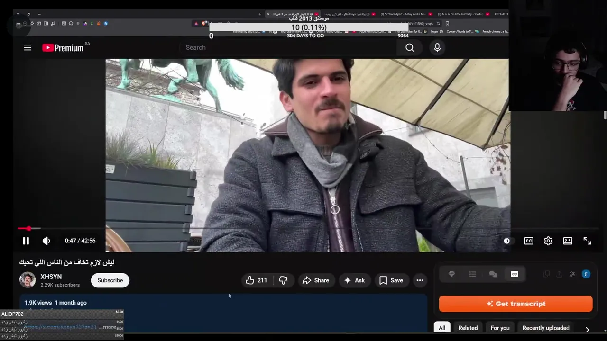Pause the playing video
This screenshot has width=607, height=341.
[26, 241]
